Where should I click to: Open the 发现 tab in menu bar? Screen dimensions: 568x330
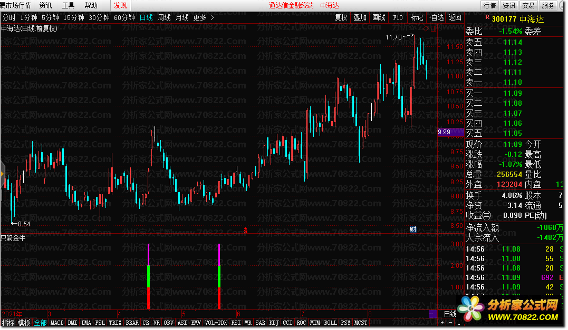coord(120,5)
